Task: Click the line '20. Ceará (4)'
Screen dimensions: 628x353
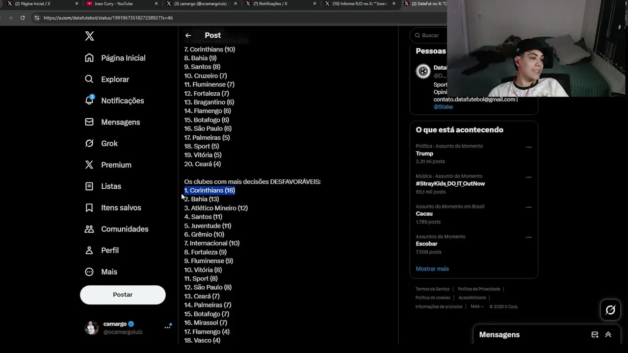Action: (202, 164)
